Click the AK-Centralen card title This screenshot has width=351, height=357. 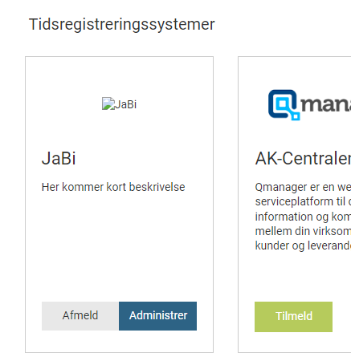[x=303, y=158]
